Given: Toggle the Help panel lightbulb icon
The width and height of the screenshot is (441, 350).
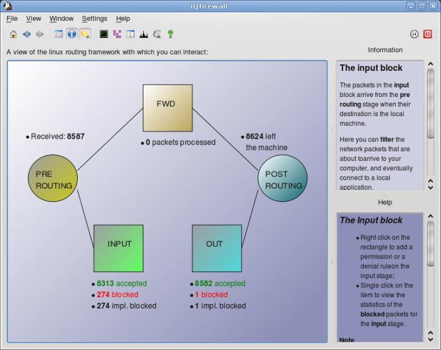Looking at the screenshot, I should coord(85,34).
